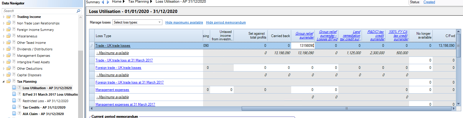Click the search magnifier icon in Data Navigator
The height and width of the screenshot is (118, 463).
[x=78, y=11]
